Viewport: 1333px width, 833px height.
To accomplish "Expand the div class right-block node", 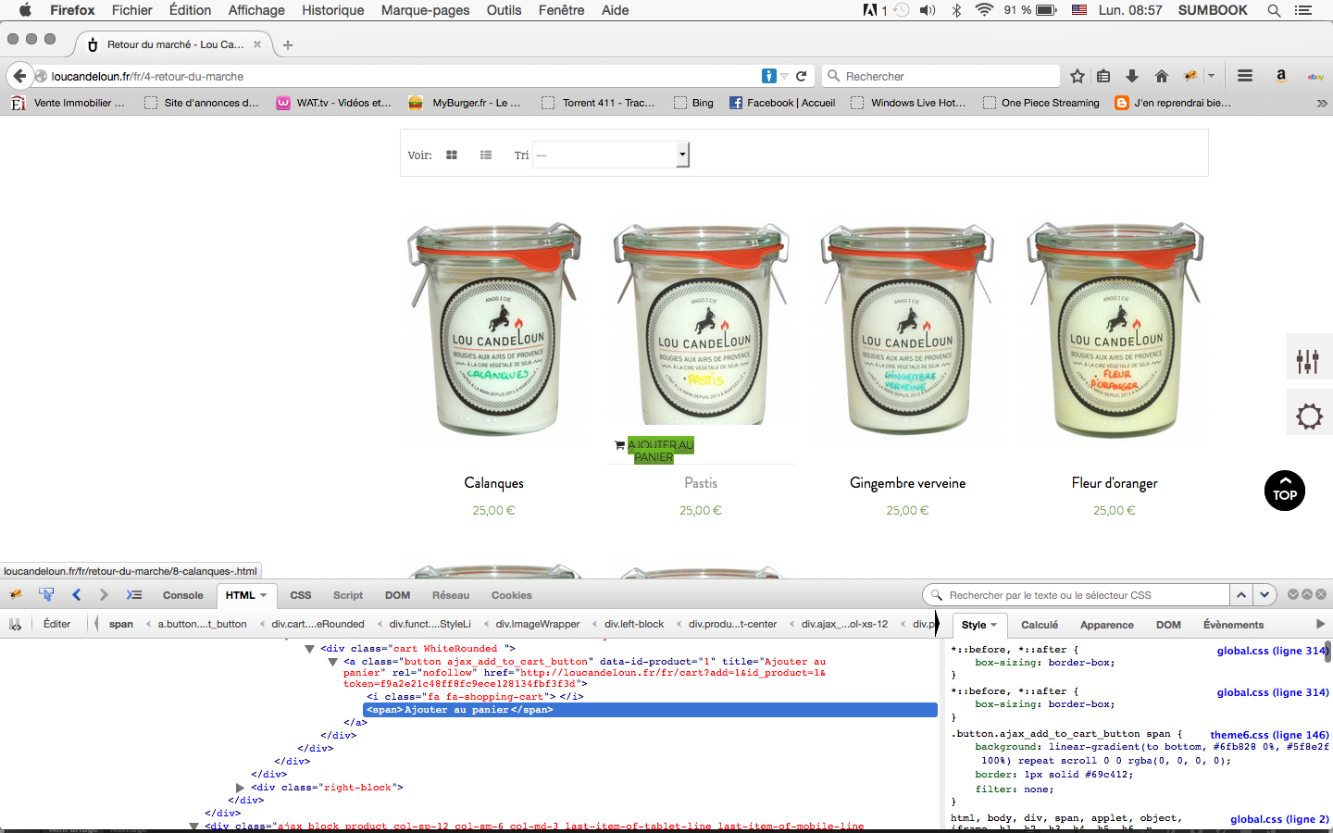I will pos(241,788).
